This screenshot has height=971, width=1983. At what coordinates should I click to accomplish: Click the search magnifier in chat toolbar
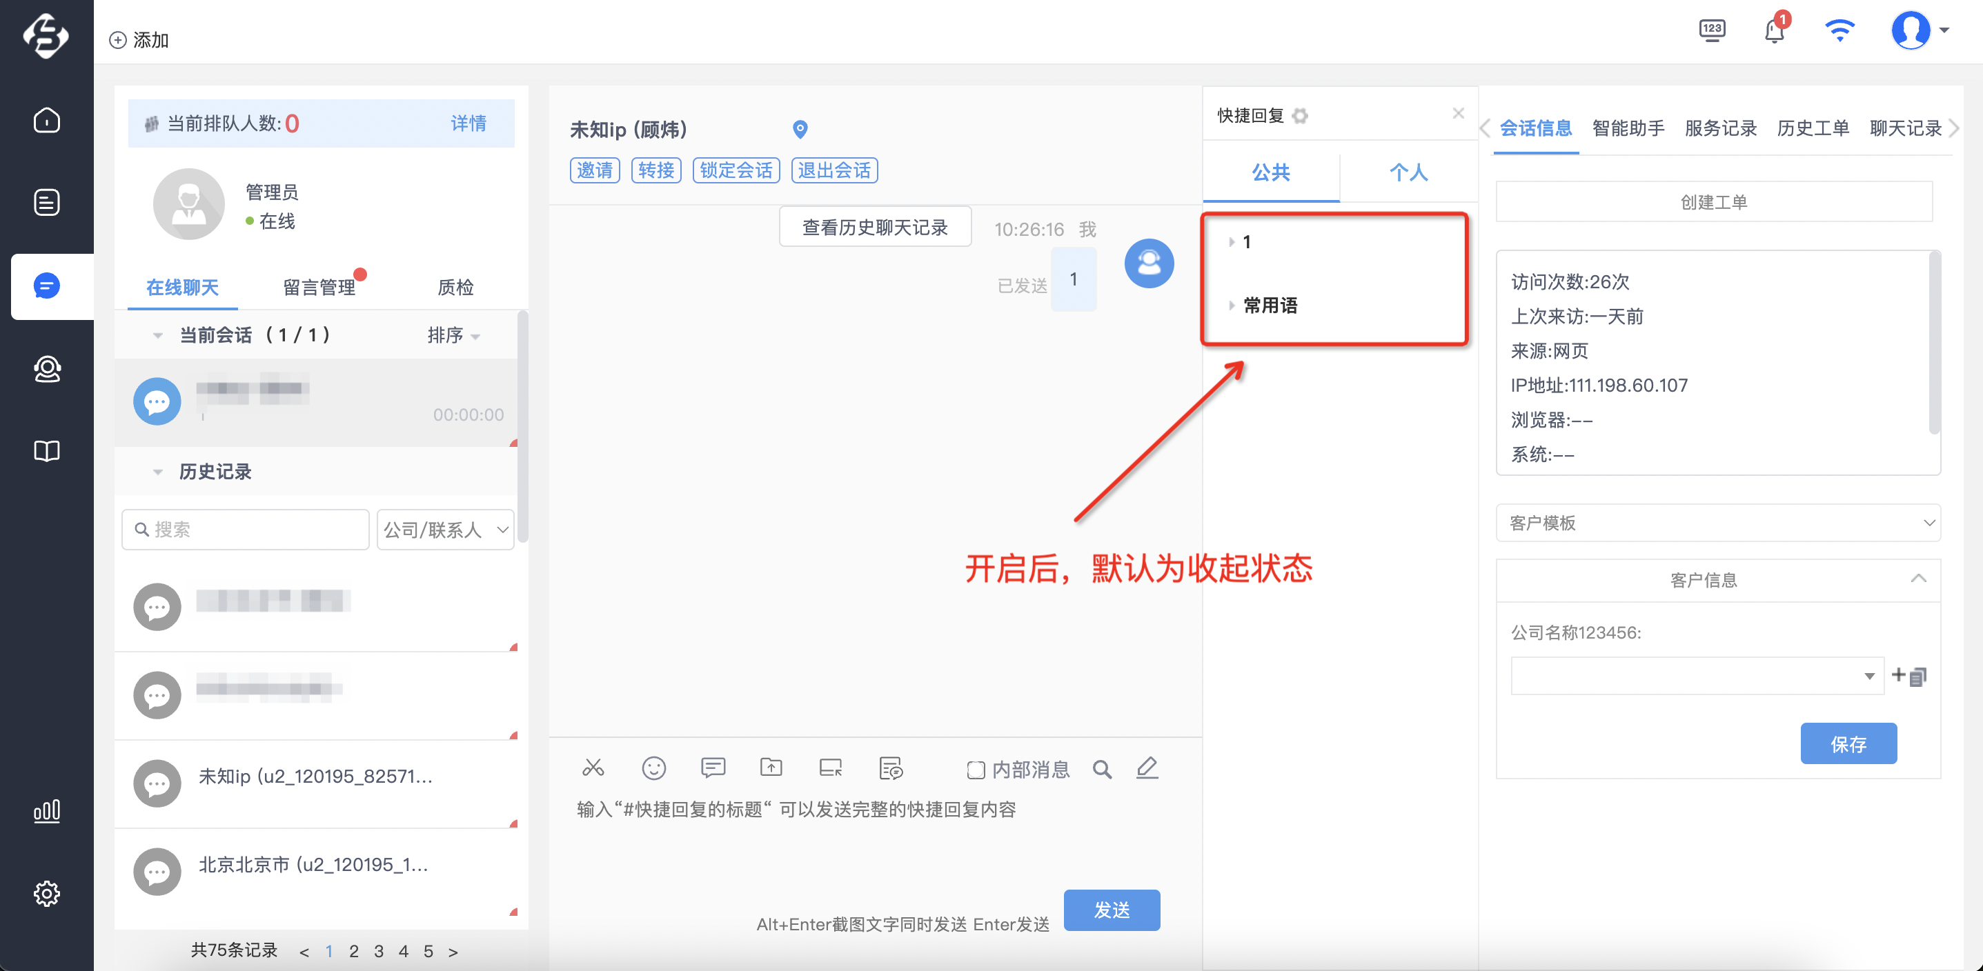(x=1102, y=769)
